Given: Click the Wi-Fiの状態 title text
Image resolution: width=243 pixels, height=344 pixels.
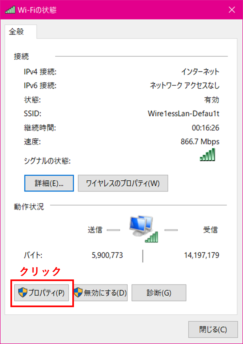Looking at the screenshot, I should [38, 10].
